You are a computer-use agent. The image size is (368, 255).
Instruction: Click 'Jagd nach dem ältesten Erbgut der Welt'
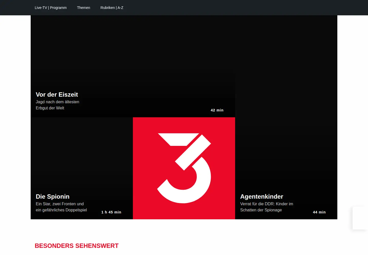pyautogui.click(x=57, y=105)
